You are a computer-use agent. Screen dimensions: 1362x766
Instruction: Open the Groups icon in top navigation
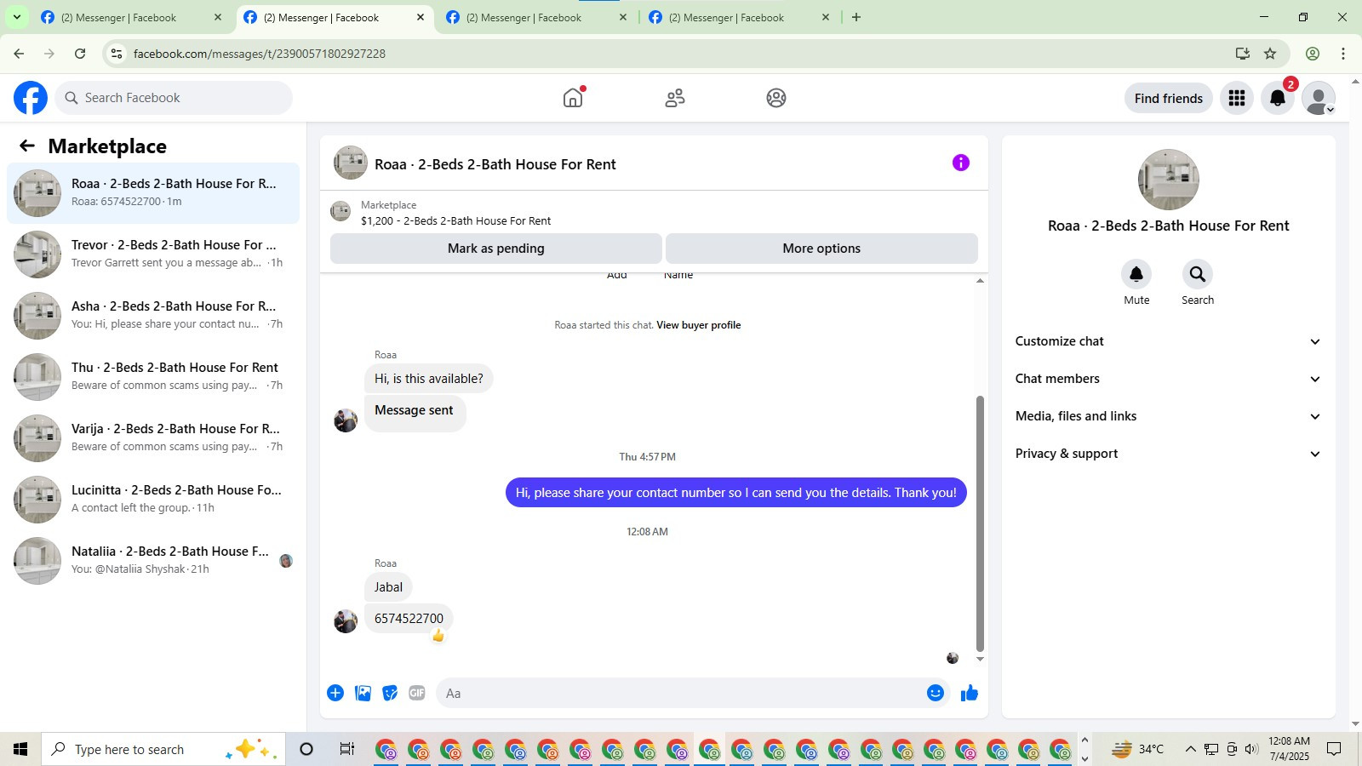(x=776, y=98)
